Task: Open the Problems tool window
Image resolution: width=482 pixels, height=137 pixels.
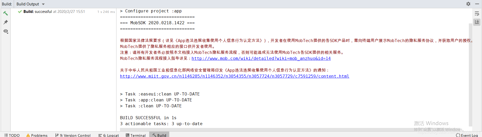Action: (37, 135)
